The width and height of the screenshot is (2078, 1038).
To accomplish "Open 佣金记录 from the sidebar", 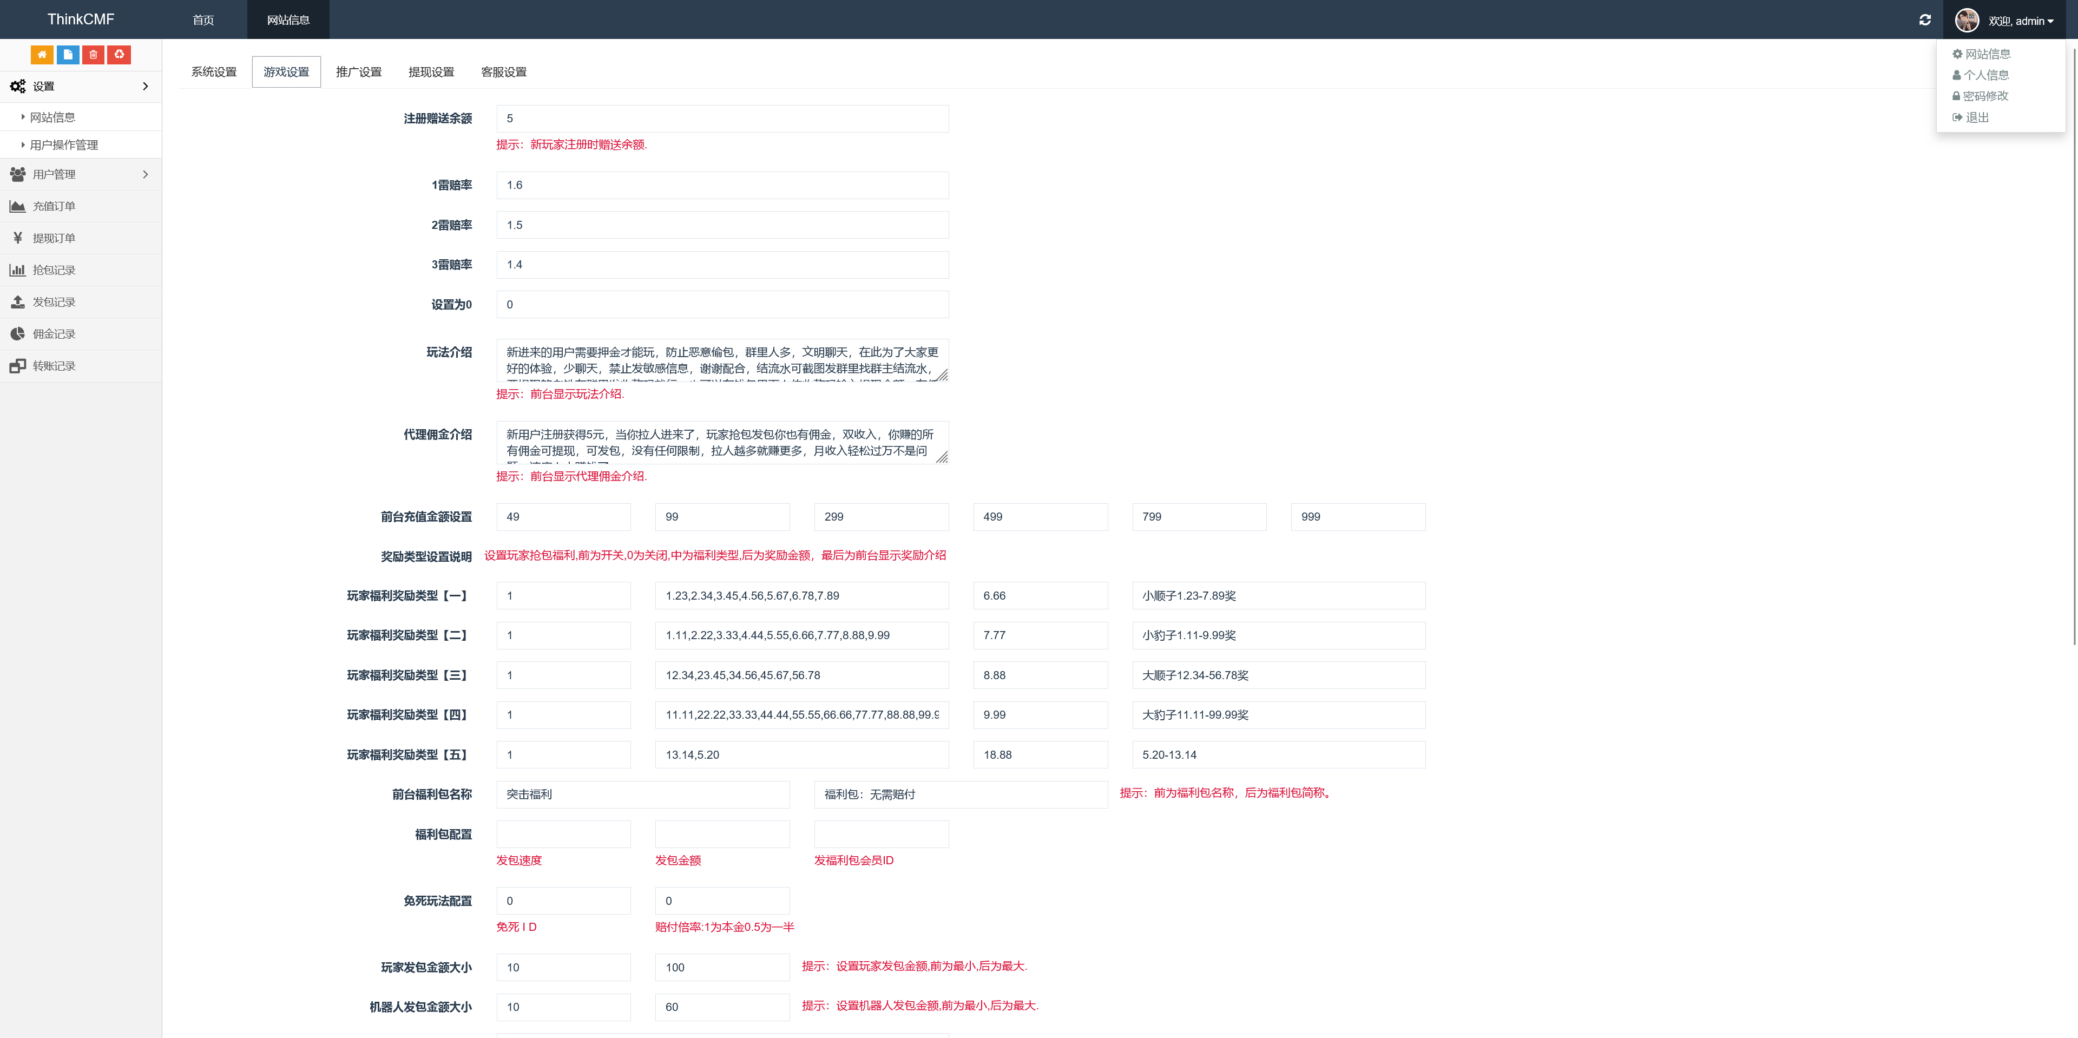I will 53,334.
